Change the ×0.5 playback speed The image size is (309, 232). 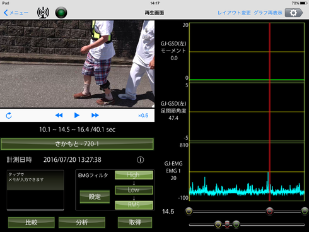(143, 116)
